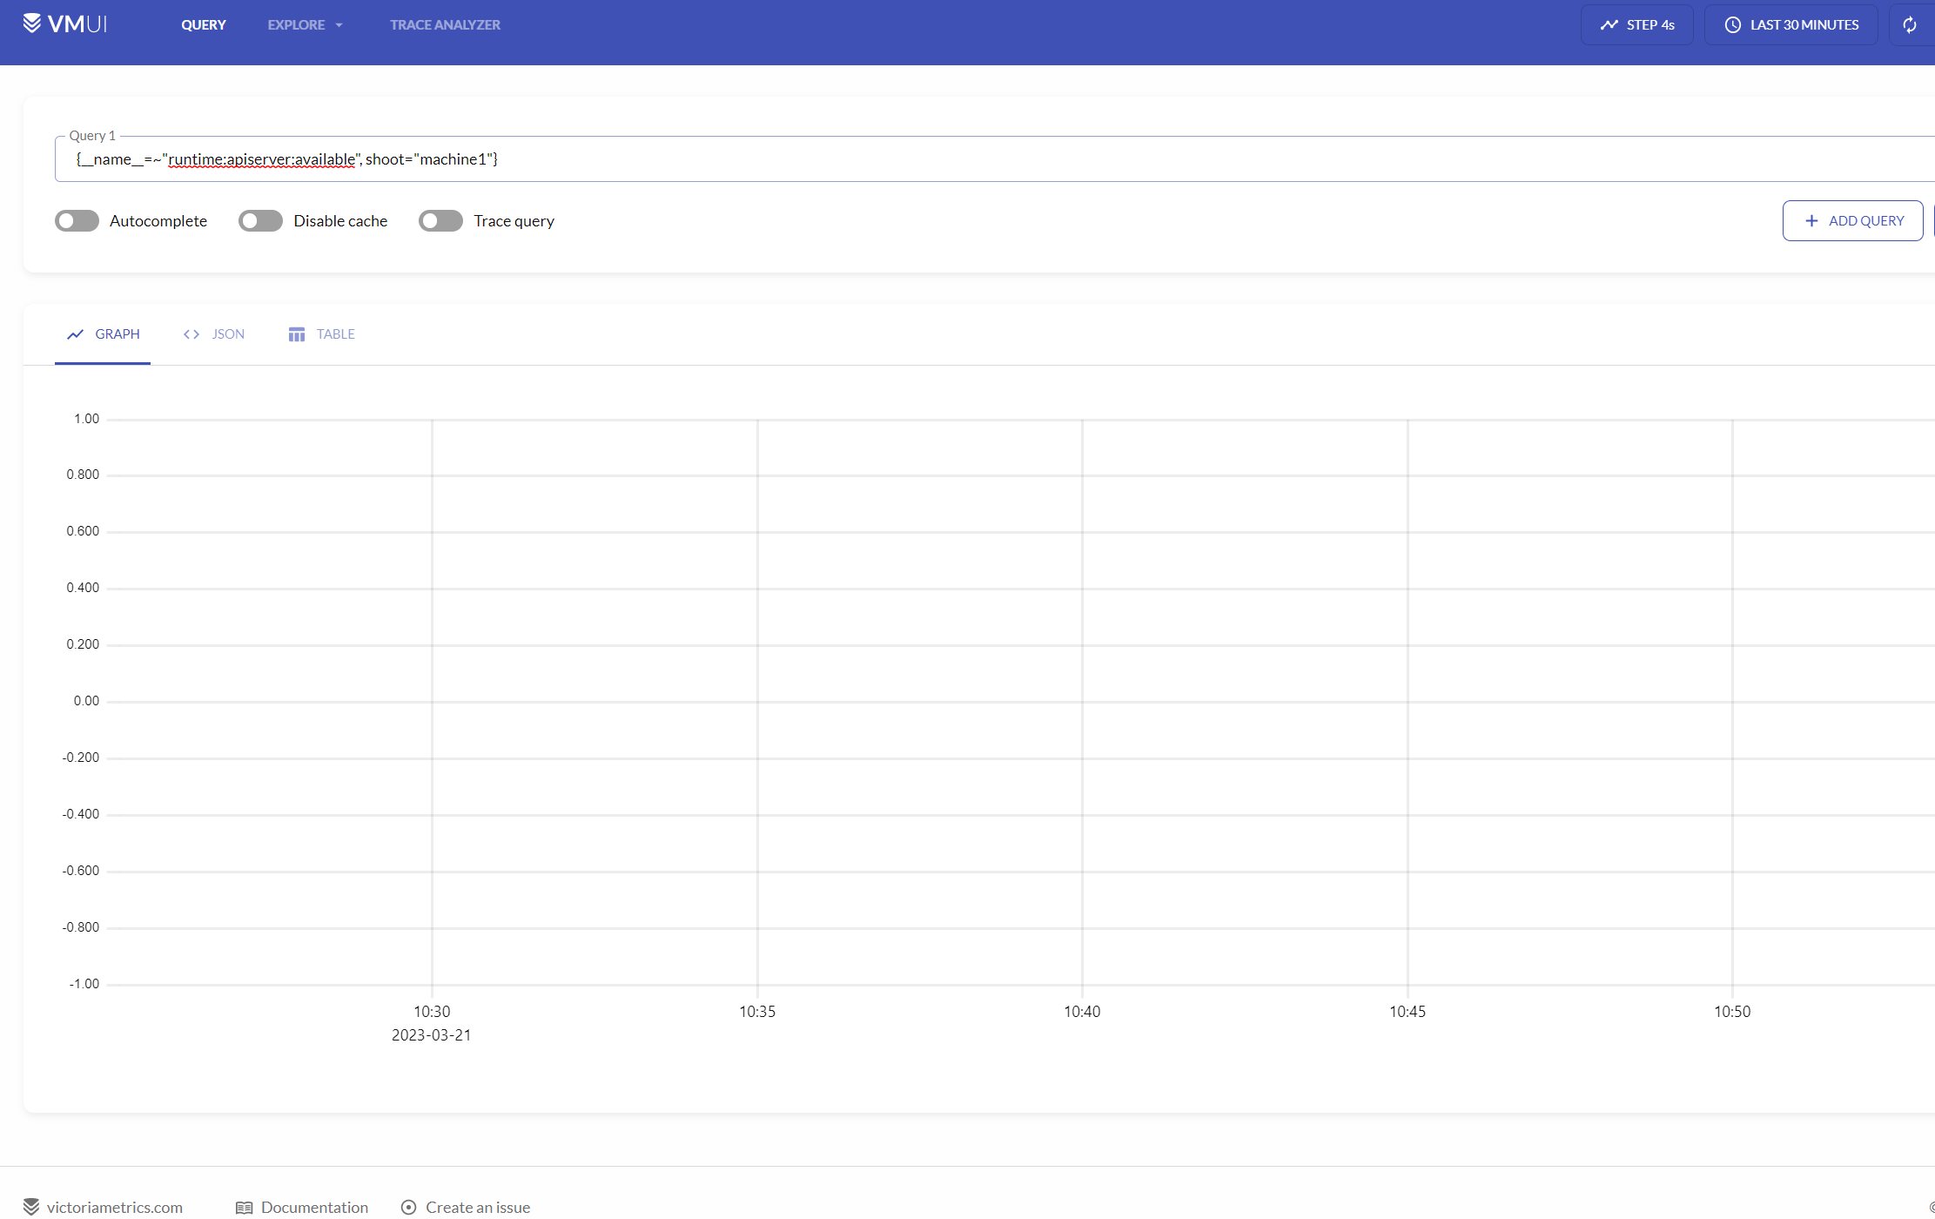1935x1219 pixels.
Task: Click the code brackets icon on JSON tab
Action: click(x=191, y=333)
